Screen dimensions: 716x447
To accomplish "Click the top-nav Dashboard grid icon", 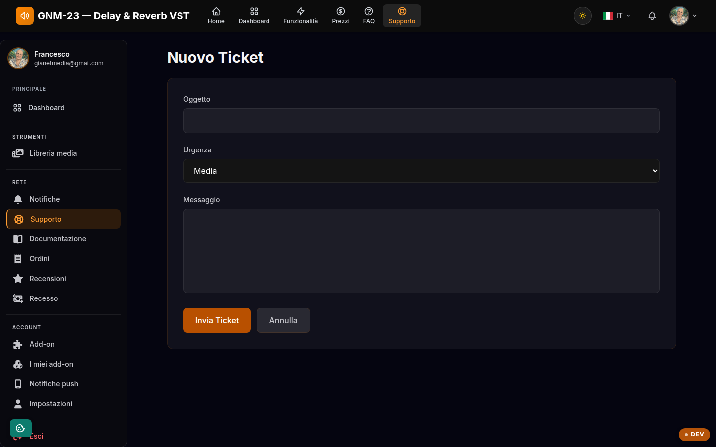I will (x=254, y=11).
